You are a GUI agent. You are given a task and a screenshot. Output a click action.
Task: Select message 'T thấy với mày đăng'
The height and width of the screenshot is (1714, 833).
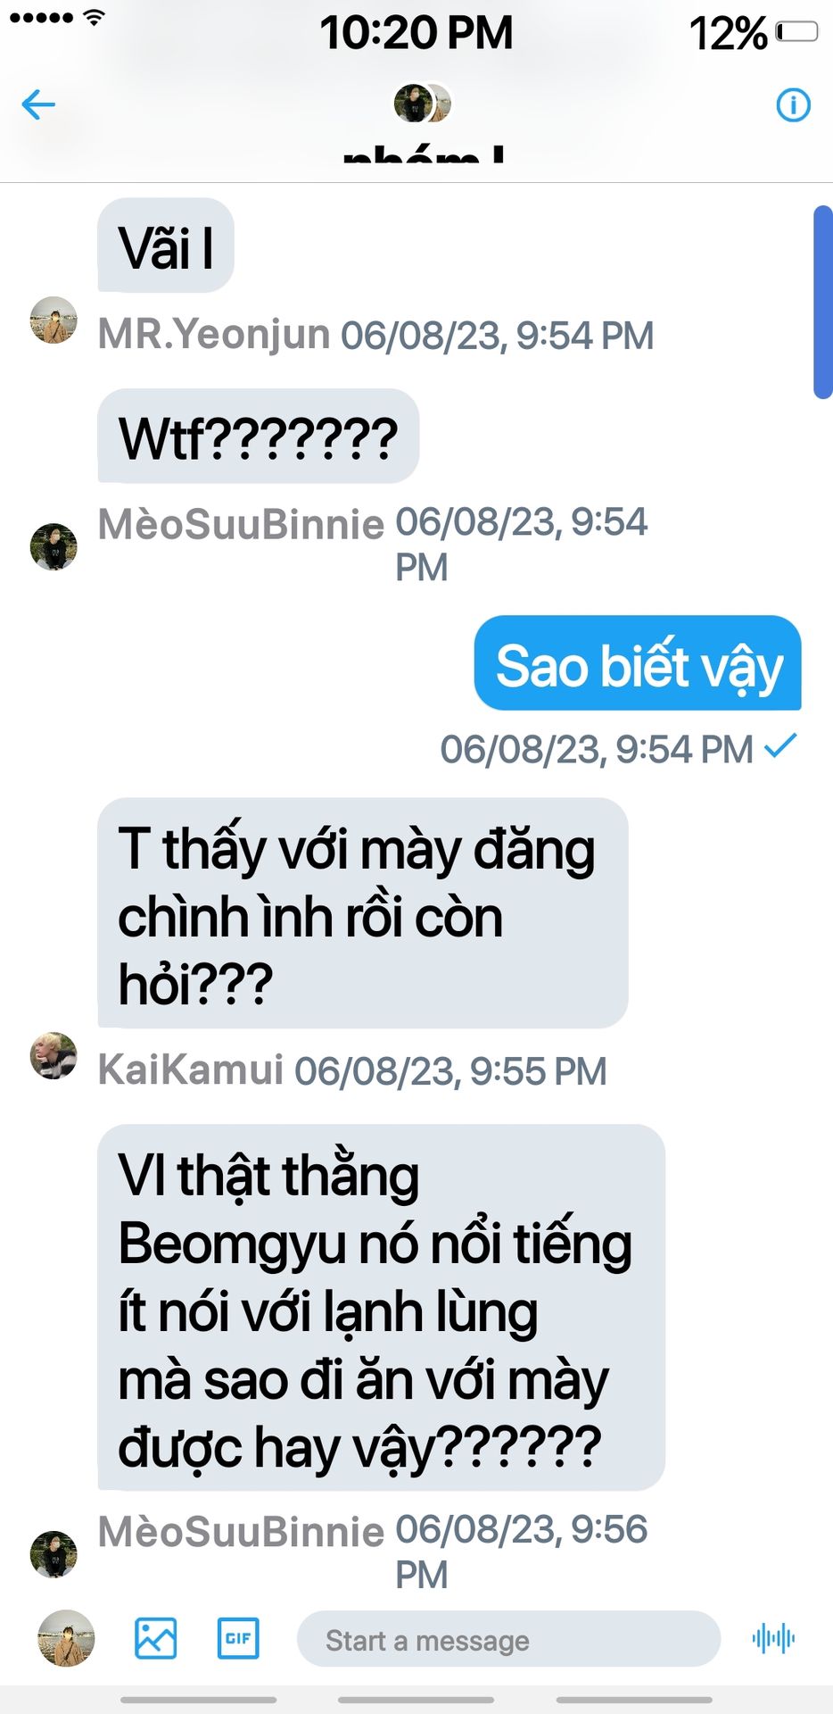pyautogui.click(x=362, y=912)
